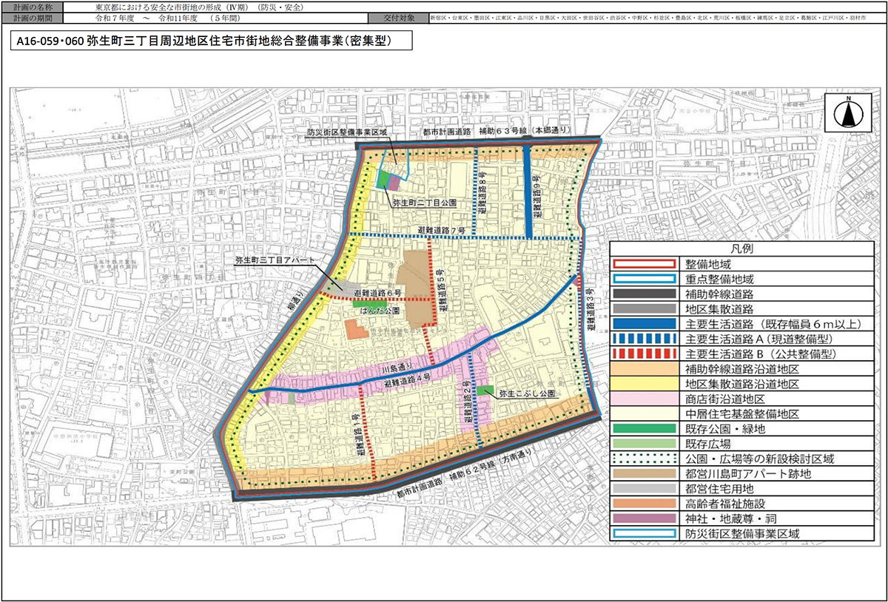The height and width of the screenshot is (602, 888).
Task: Click the 弥生町三丁目アパート callout label
Action: [x=274, y=260]
